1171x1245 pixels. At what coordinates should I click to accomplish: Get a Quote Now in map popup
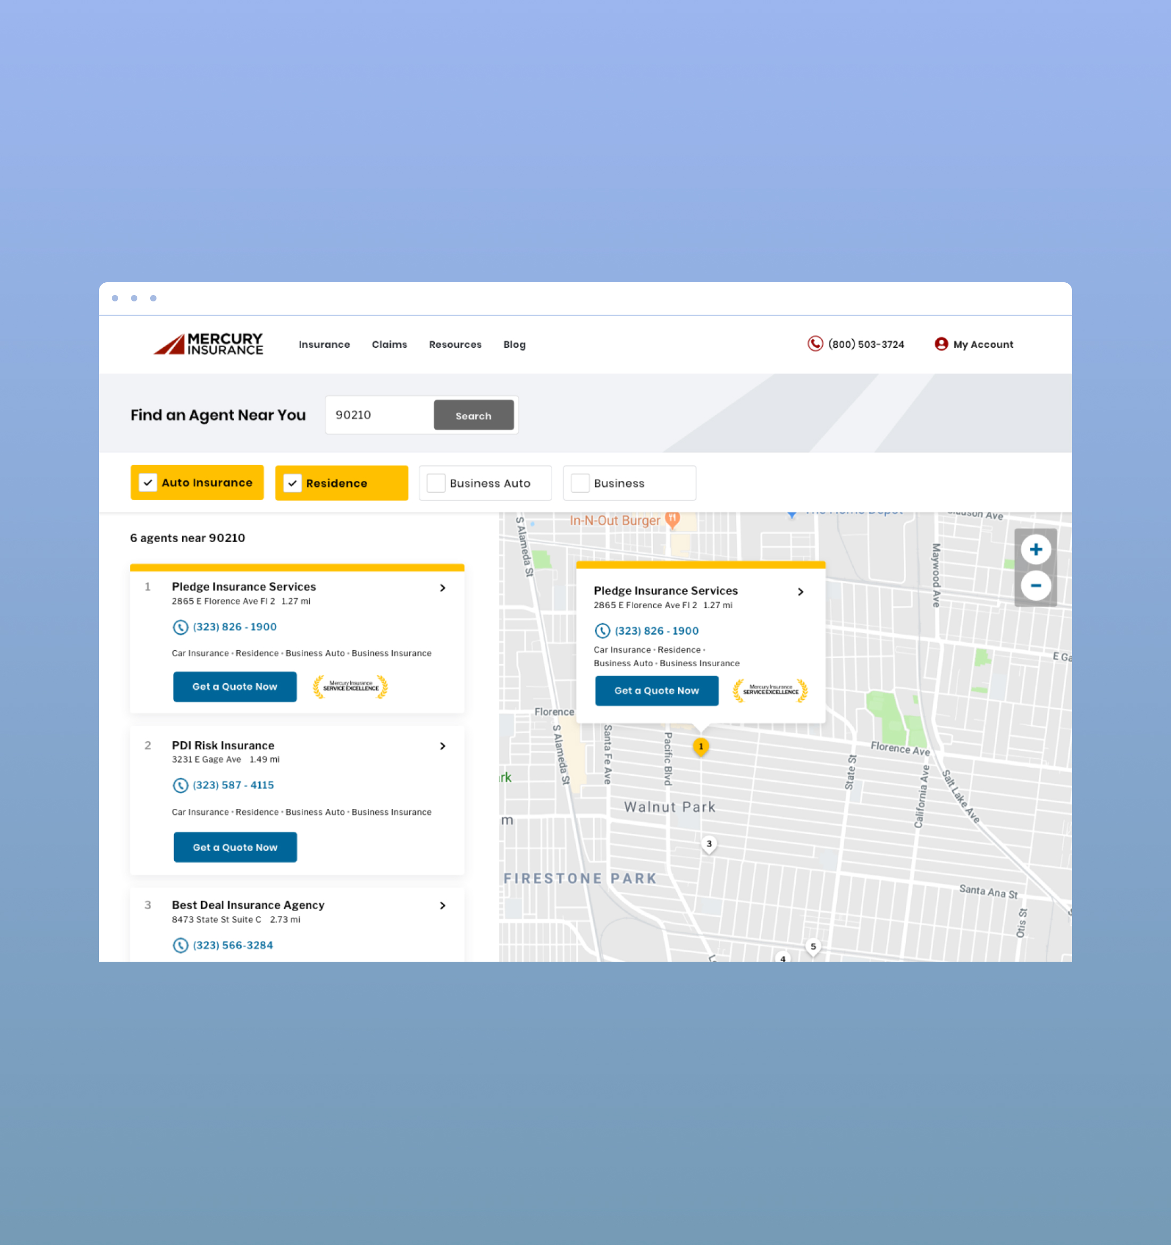[x=656, y=691]
